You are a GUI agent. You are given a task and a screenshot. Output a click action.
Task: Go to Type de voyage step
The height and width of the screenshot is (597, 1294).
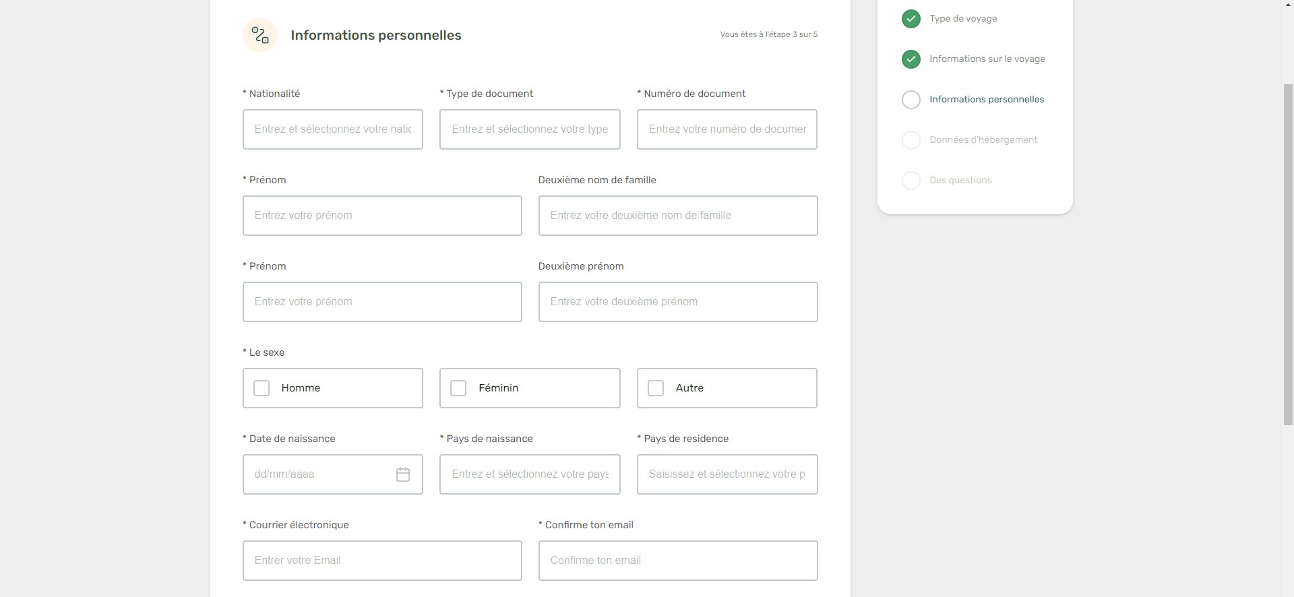(x=963, y=19)
